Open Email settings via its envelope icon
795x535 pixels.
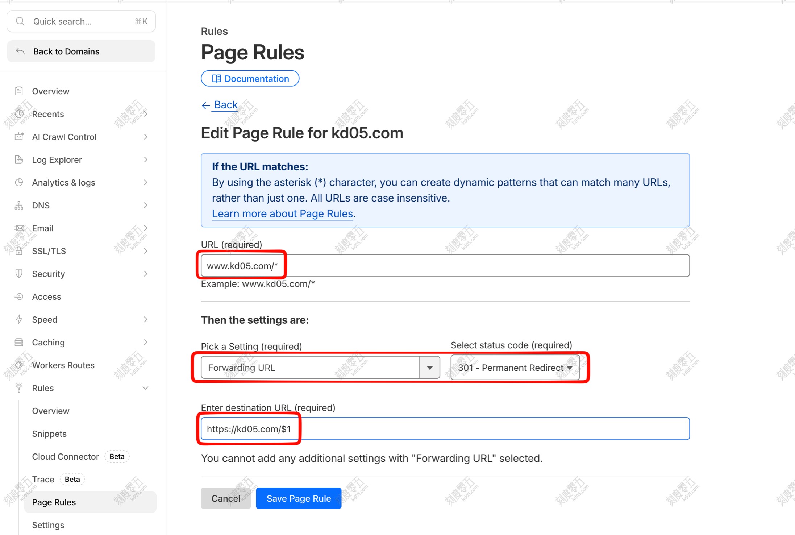click(x=19, y=228)
